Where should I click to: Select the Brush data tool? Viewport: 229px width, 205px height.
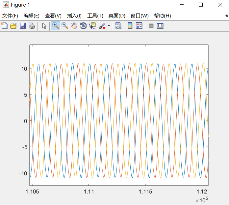tap(102, 26)
